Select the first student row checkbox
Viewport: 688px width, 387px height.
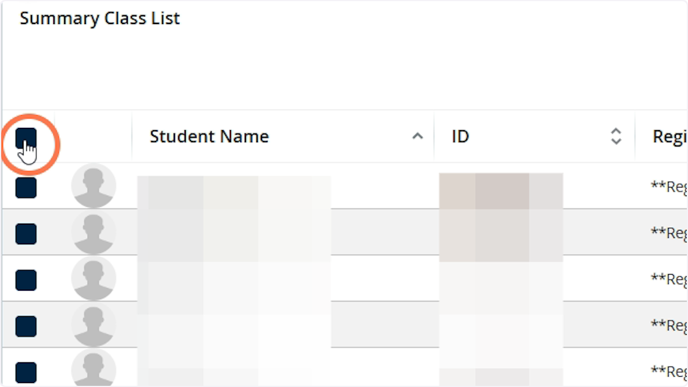tap(26, 188)
